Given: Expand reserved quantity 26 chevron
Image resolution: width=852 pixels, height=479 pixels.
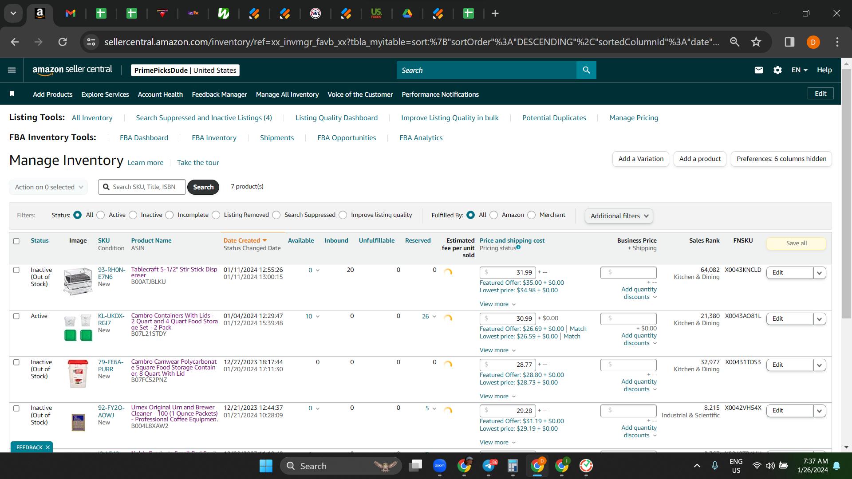Looking at the screenshot, I should coord(434,316).
